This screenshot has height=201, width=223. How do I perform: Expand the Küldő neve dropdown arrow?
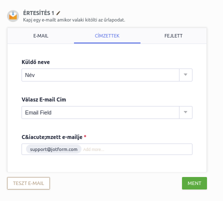point(185,75)
